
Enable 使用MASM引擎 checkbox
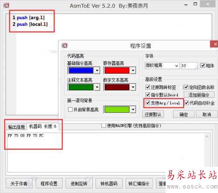pyautogui.click(x=104, y=126)
